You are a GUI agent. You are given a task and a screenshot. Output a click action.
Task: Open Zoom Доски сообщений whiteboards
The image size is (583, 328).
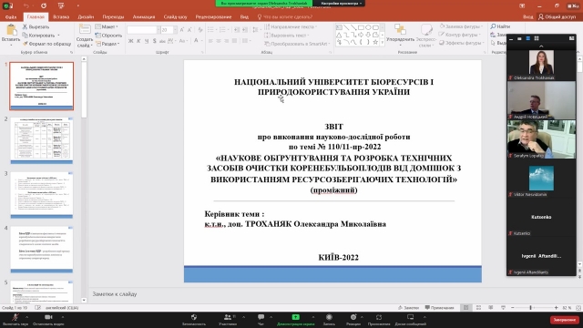pyautogui.click(x=411, y=319)
